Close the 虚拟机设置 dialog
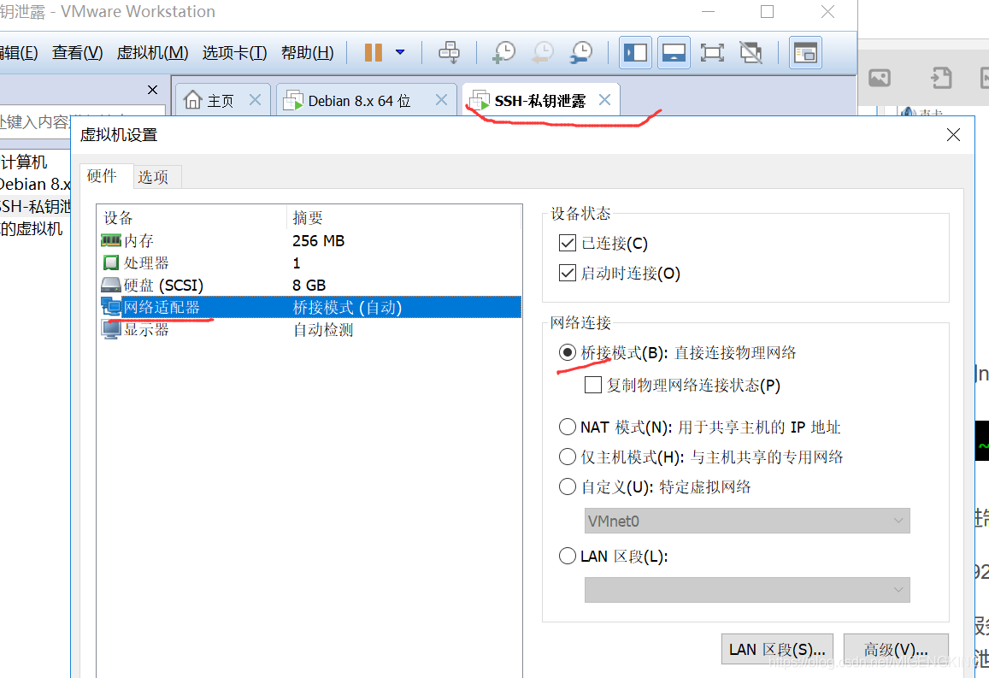The width and height of the screenshot is (989, 678). (954, 134)
